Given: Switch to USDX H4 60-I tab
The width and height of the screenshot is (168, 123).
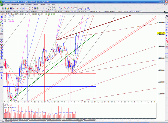Looking at the screenshot, I should [83, 12].
